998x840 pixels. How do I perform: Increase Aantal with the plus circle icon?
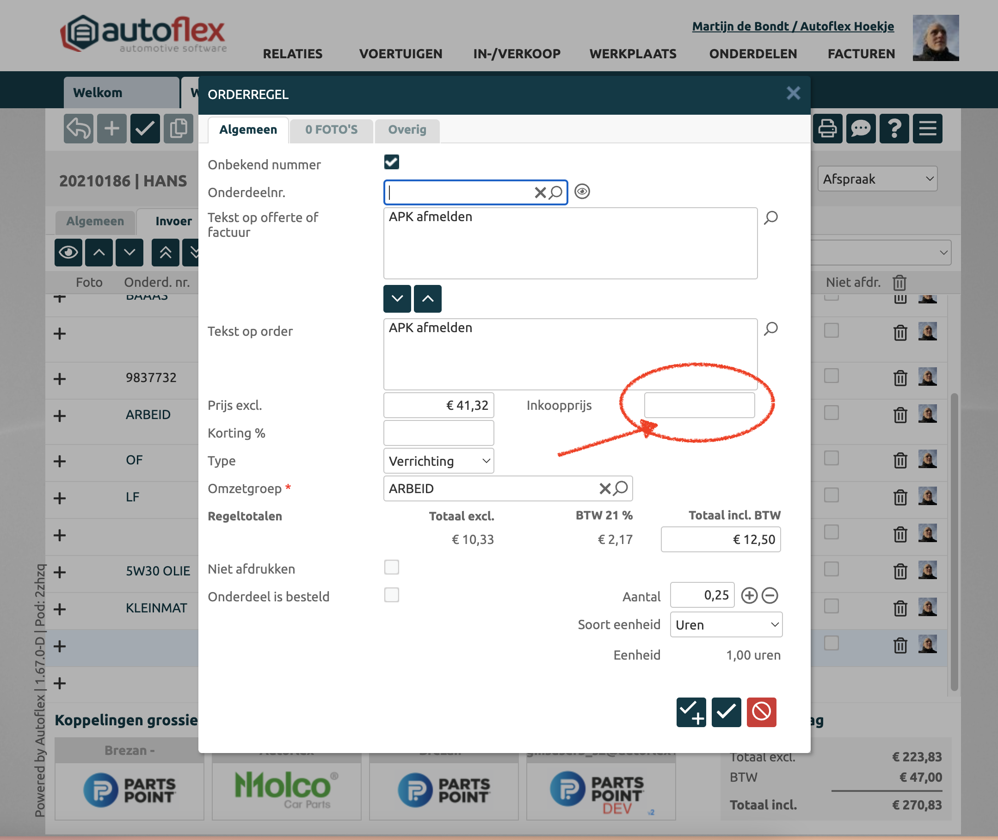(749, 595)
